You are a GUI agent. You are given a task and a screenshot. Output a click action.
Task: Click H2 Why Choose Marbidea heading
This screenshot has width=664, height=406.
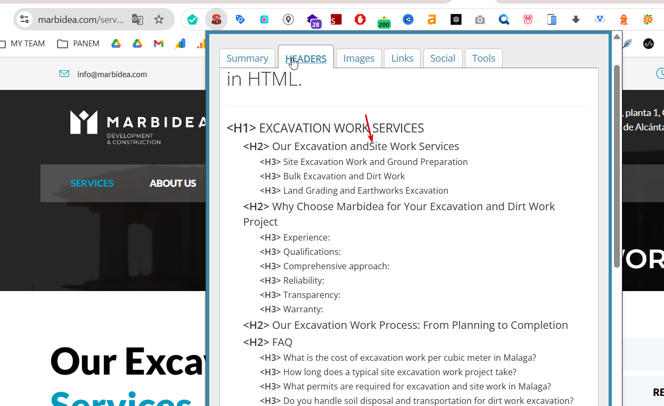click(399, 214)
